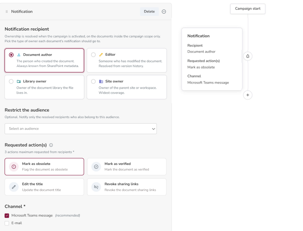Add a step with the plus icon on timeline
This screenshot has width=303, height=231.
point(248,95)
